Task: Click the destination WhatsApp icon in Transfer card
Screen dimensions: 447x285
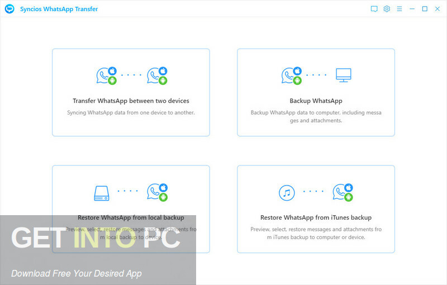Action: coord(157,75)
